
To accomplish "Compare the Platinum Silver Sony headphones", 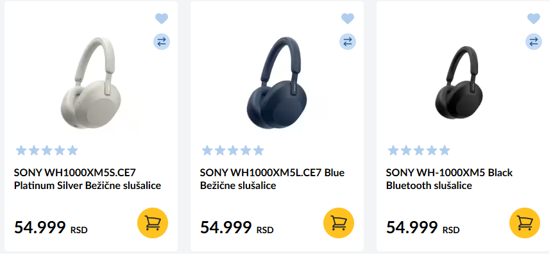I will click(162, 42).
